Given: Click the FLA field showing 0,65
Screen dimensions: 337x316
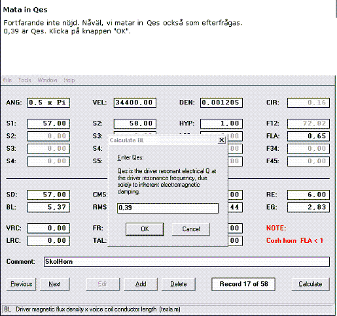Looking at the screenshot, I should tap(308, 136).
